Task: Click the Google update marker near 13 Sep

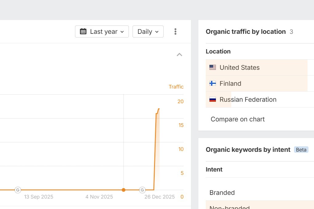Action: (18, 190)
